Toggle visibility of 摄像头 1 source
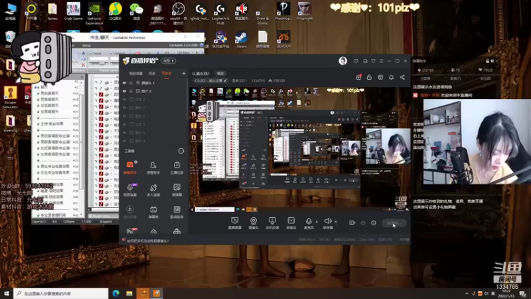This screenshot has width=531, height=299. 124,82
